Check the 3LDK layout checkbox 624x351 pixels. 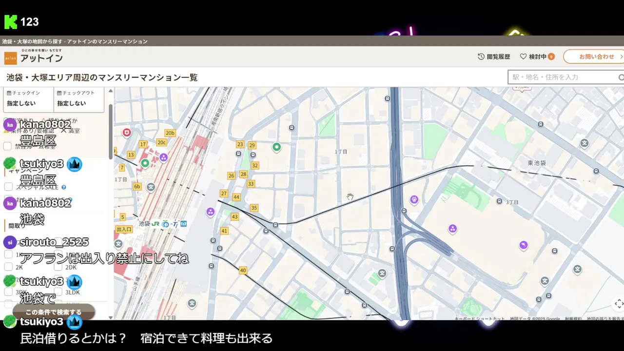coord(58,292)
